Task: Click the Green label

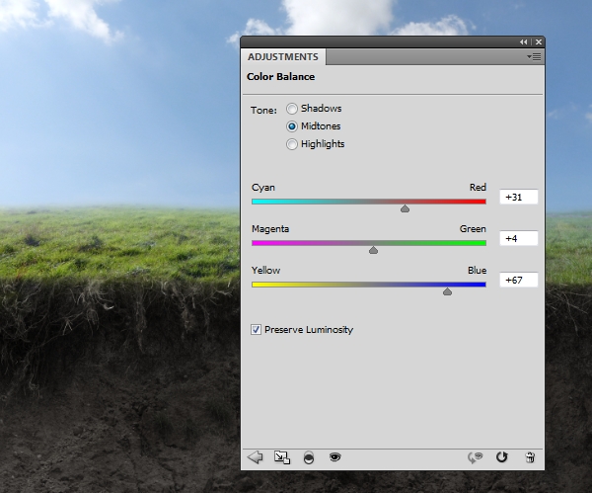Action: click(473, 229)
